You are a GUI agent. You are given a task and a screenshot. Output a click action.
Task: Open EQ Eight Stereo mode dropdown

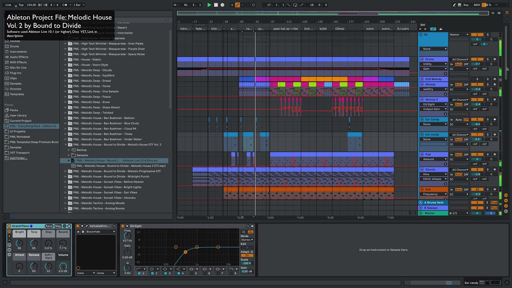[x=247, y=240]
